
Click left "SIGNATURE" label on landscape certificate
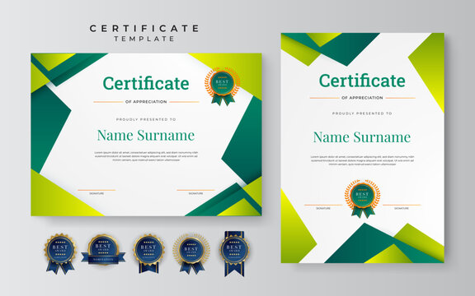click(96, 193)
